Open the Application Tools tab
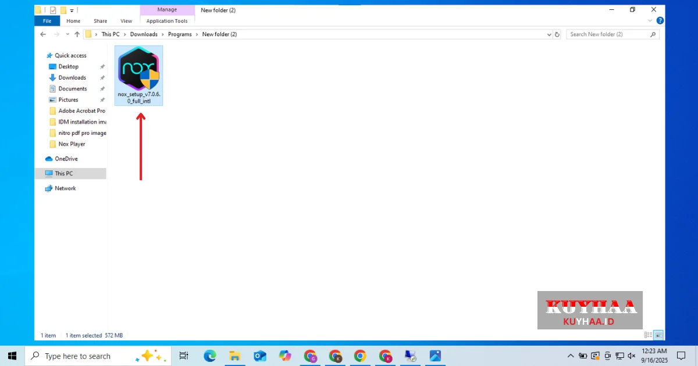The image size is (698, 366). tap(167, 21)
